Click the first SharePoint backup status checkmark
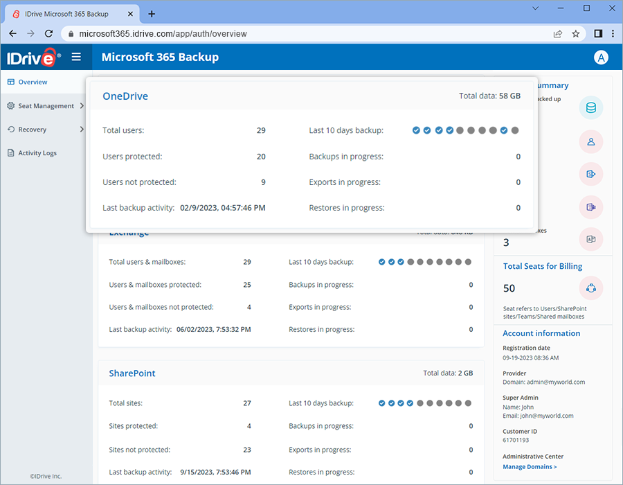 pos(382,403)
